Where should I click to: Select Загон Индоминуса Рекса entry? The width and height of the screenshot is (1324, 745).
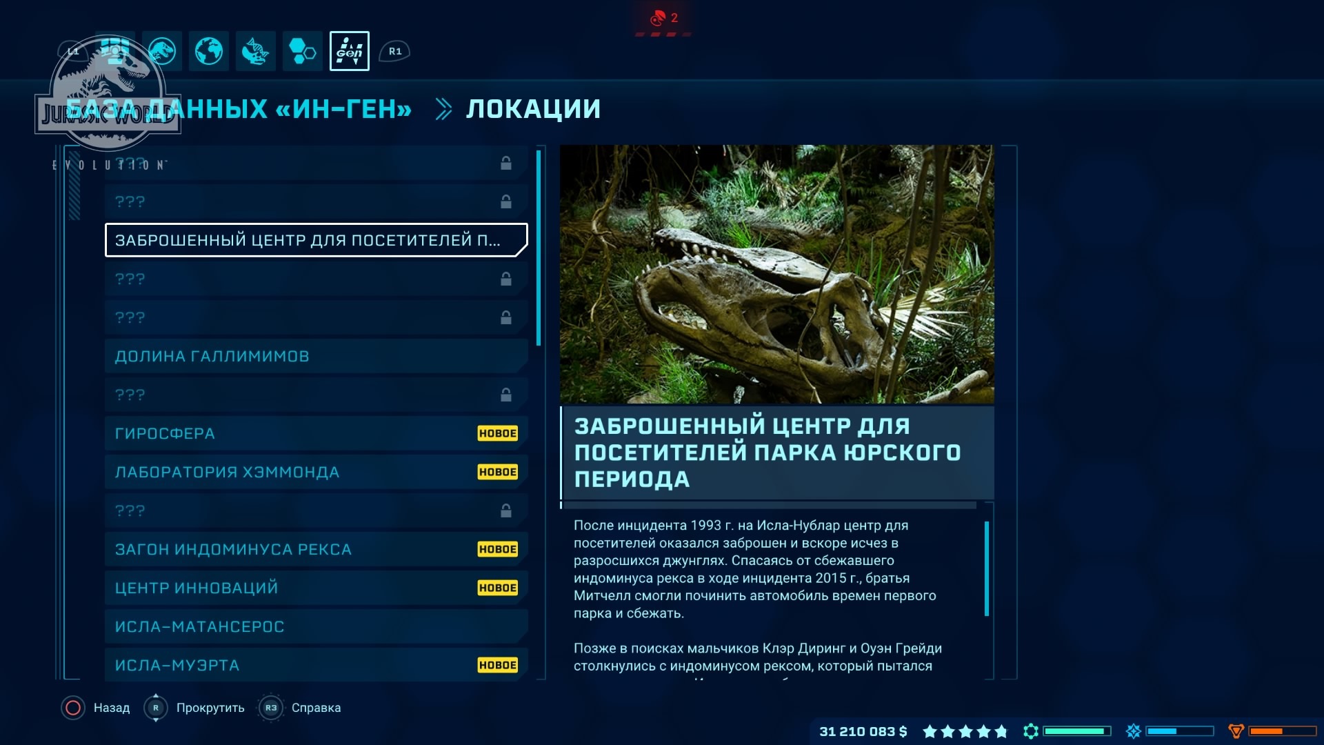tap(317, 549)
